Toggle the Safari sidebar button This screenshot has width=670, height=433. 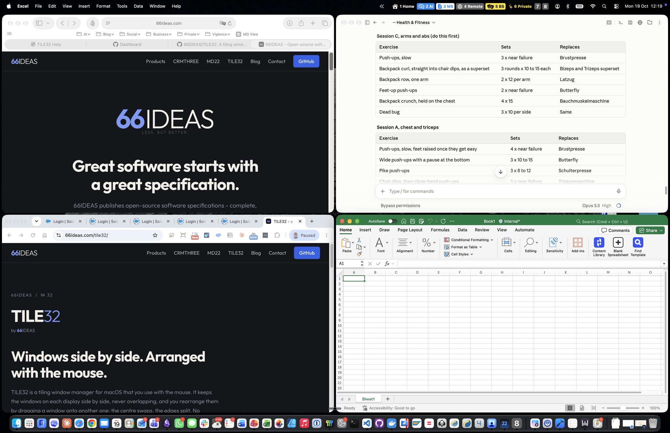[x=39, y=23]
